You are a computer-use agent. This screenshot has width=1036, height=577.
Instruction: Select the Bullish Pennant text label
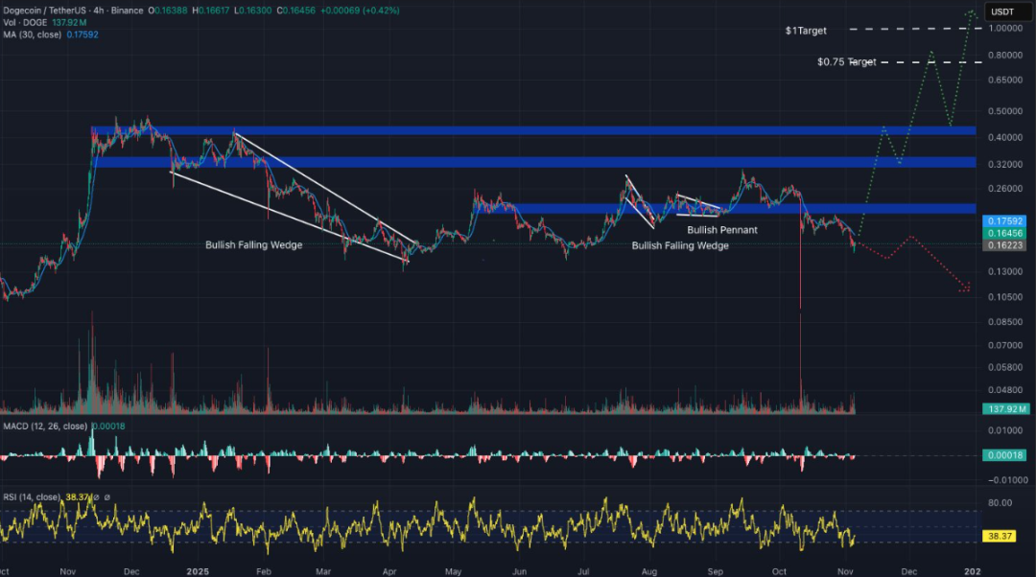tap(722, 230)
